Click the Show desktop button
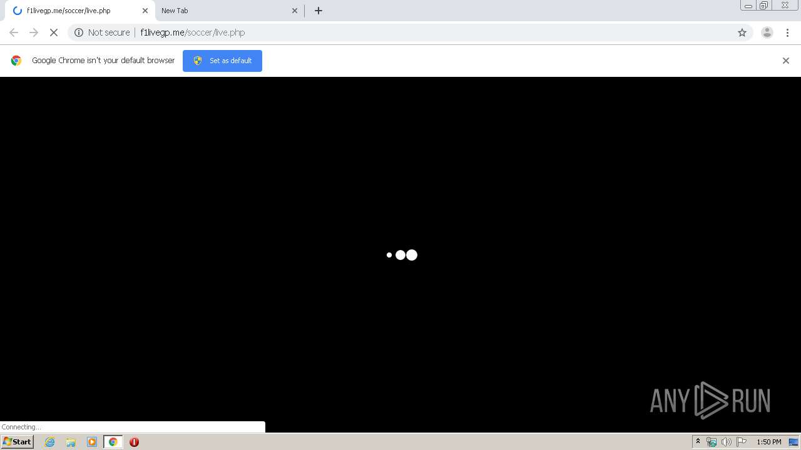The height and width of the screenshot is (450, 801). tap(793, 442)
